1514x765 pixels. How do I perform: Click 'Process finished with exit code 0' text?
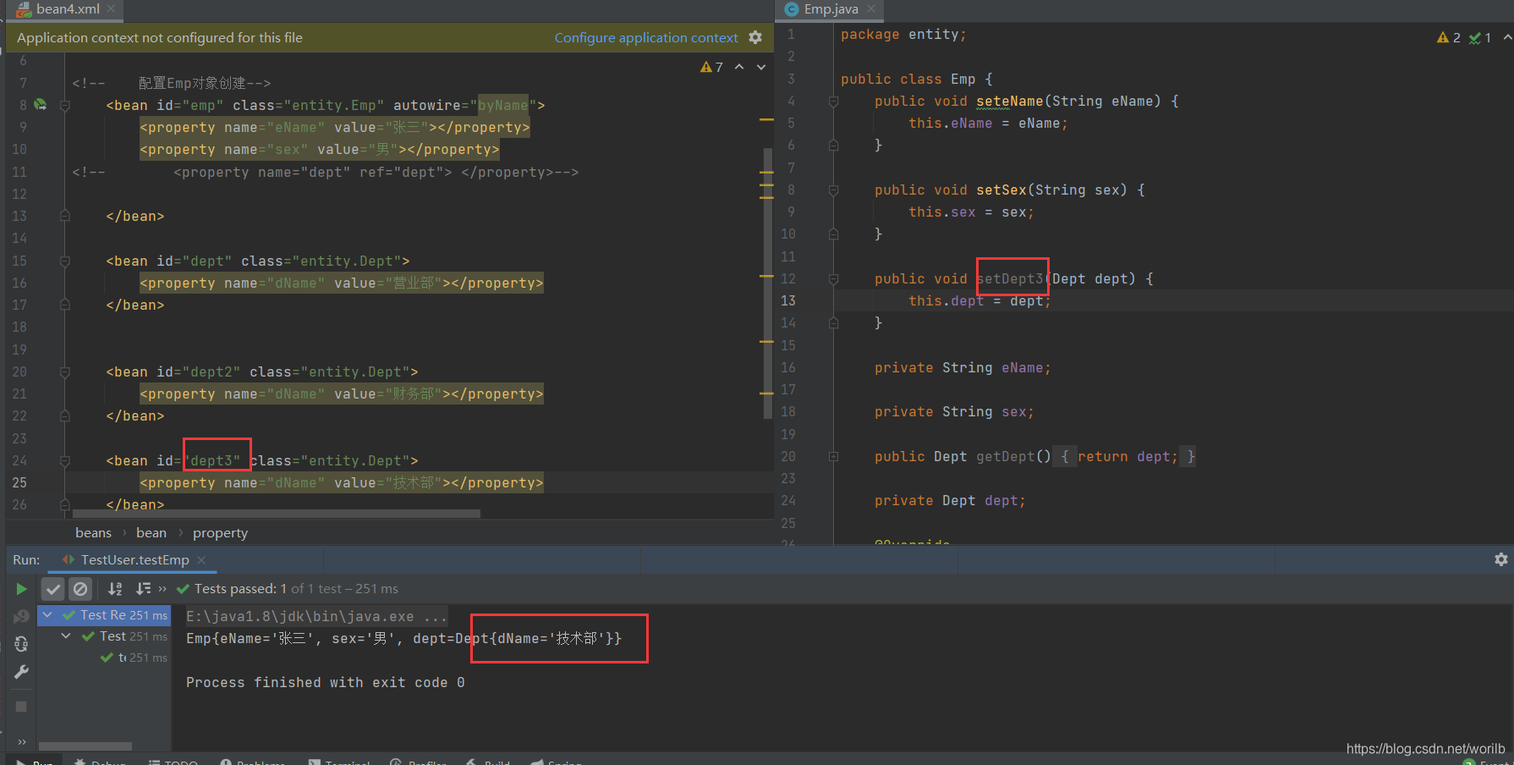(326, 683)
